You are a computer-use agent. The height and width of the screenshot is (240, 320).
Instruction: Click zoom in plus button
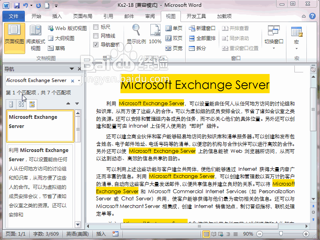(x=306, y=234)
